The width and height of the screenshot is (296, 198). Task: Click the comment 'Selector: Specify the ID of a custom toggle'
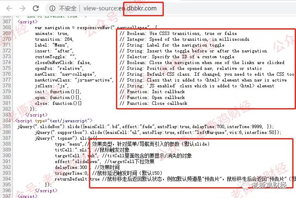(x=177, y=57)
